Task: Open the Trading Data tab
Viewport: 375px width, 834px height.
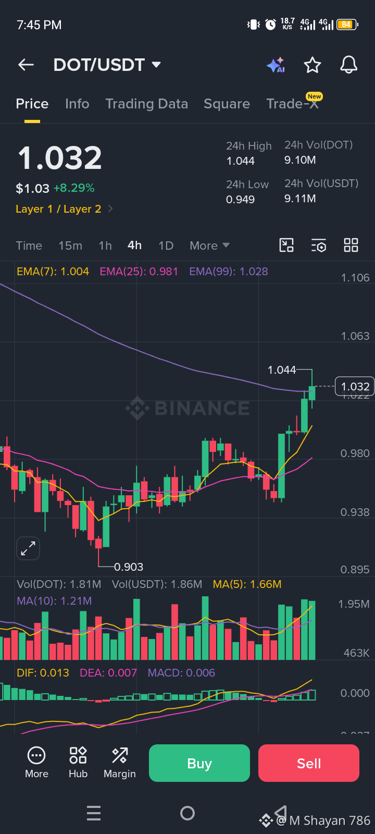Action: 146,104
